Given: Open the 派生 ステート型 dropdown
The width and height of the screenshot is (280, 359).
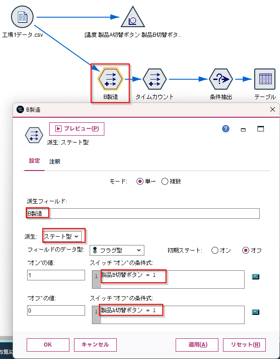Looking at the screenshot, I should pyautogui.click(x=62, y=236).
